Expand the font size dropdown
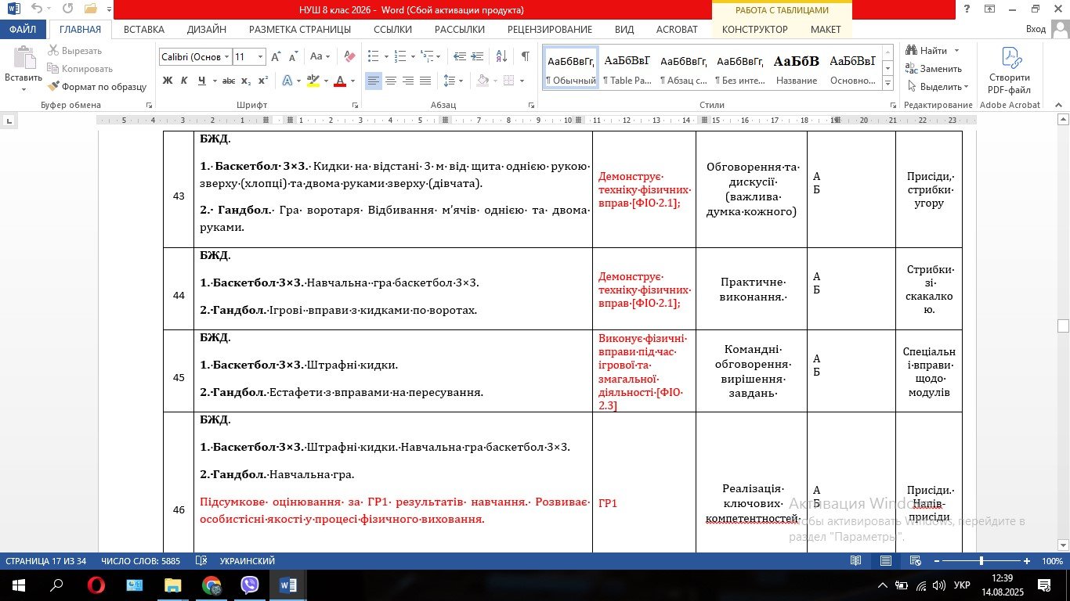The height and width of the screenshot is (601, 1070). point(261,56)
